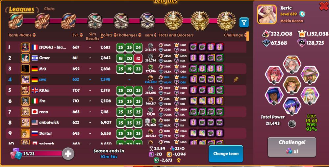Click the Challenge! x1 button
Image resolution: width=329 pixels, height=167 pixels.
291,147
